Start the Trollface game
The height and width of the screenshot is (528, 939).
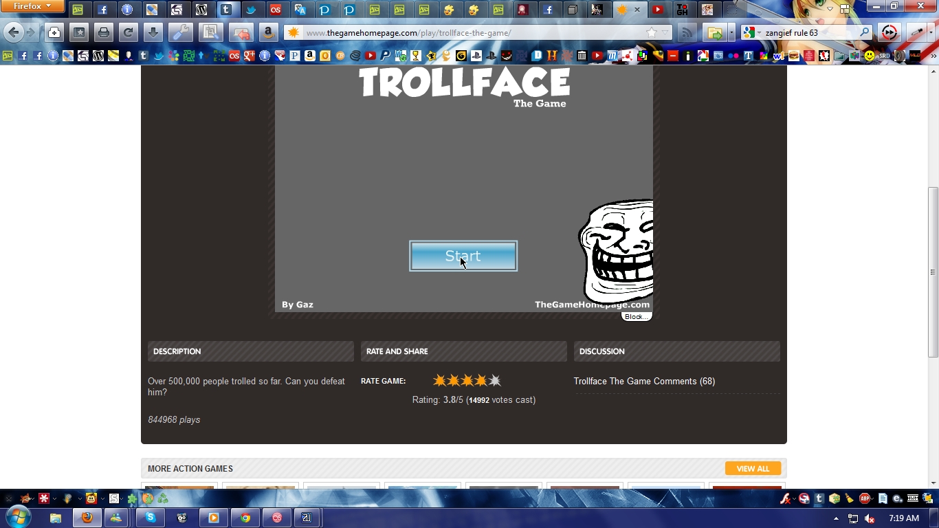(463, 256)
